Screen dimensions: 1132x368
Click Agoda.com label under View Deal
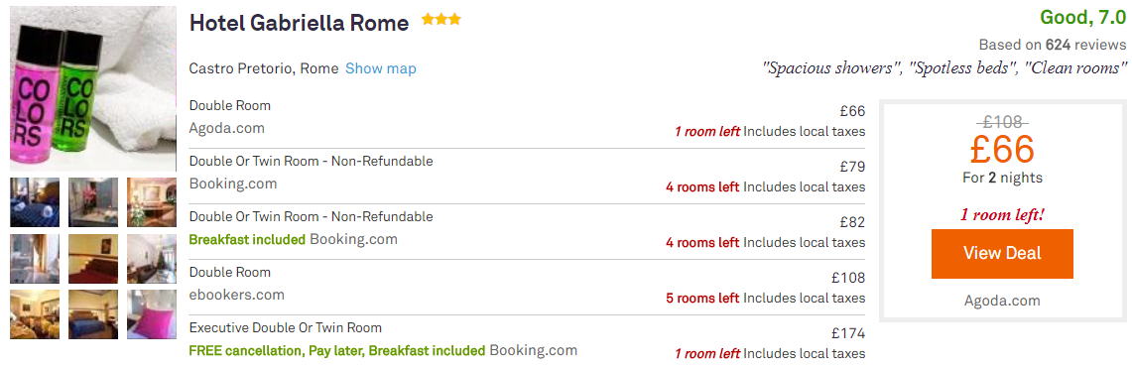pyautogui.click(x=1002, y=301)
